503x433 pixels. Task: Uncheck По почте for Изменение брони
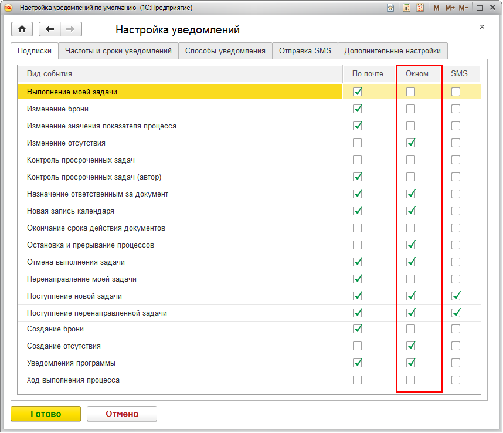pyautogui.click(x=358, y=109)
